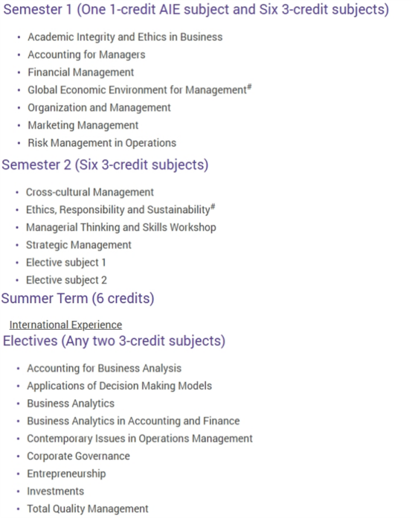The image size is (412, 519).
Task: Click the Semester 1 heading
Action: [196, 10]
